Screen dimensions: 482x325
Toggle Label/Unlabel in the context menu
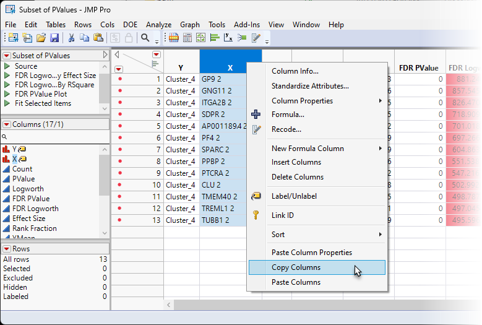[x=295, y=196]
